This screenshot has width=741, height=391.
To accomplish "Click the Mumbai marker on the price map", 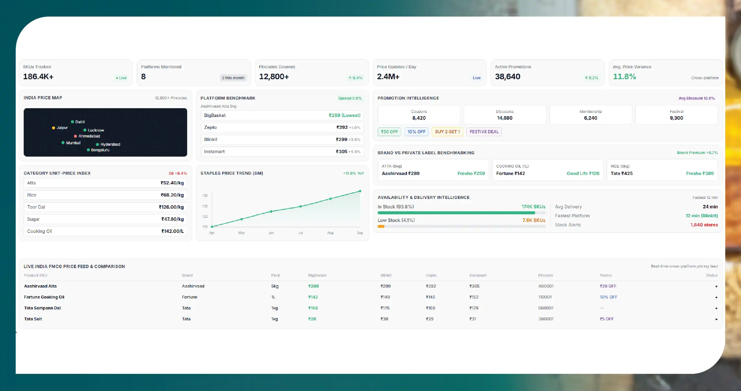I will (x=63, y=143).
